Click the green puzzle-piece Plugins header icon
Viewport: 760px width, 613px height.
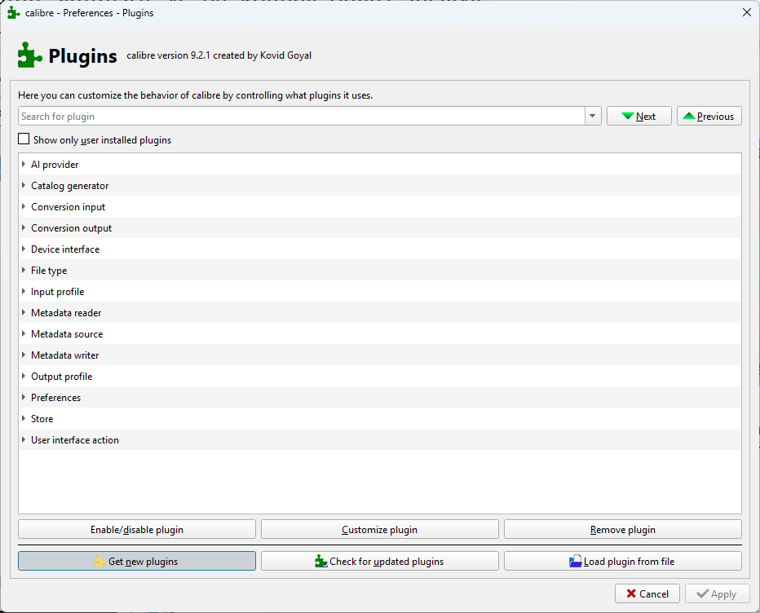click(30, 55)
